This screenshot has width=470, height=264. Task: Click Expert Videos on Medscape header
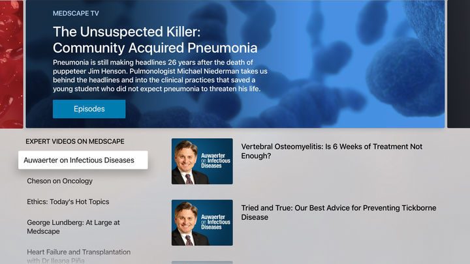coord(75,141)
